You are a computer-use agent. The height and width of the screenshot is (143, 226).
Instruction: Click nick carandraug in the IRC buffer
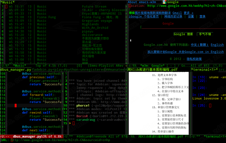point(86,120)
